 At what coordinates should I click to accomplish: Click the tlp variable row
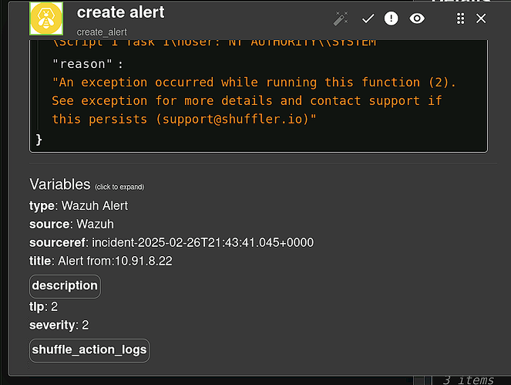pos(43,306)
